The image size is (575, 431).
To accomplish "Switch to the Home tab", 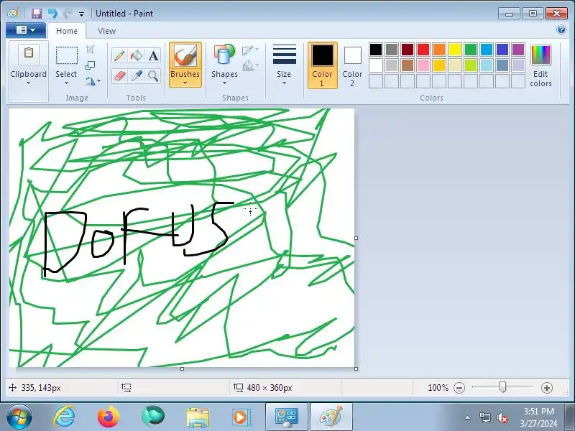I will tap(67, 31).
